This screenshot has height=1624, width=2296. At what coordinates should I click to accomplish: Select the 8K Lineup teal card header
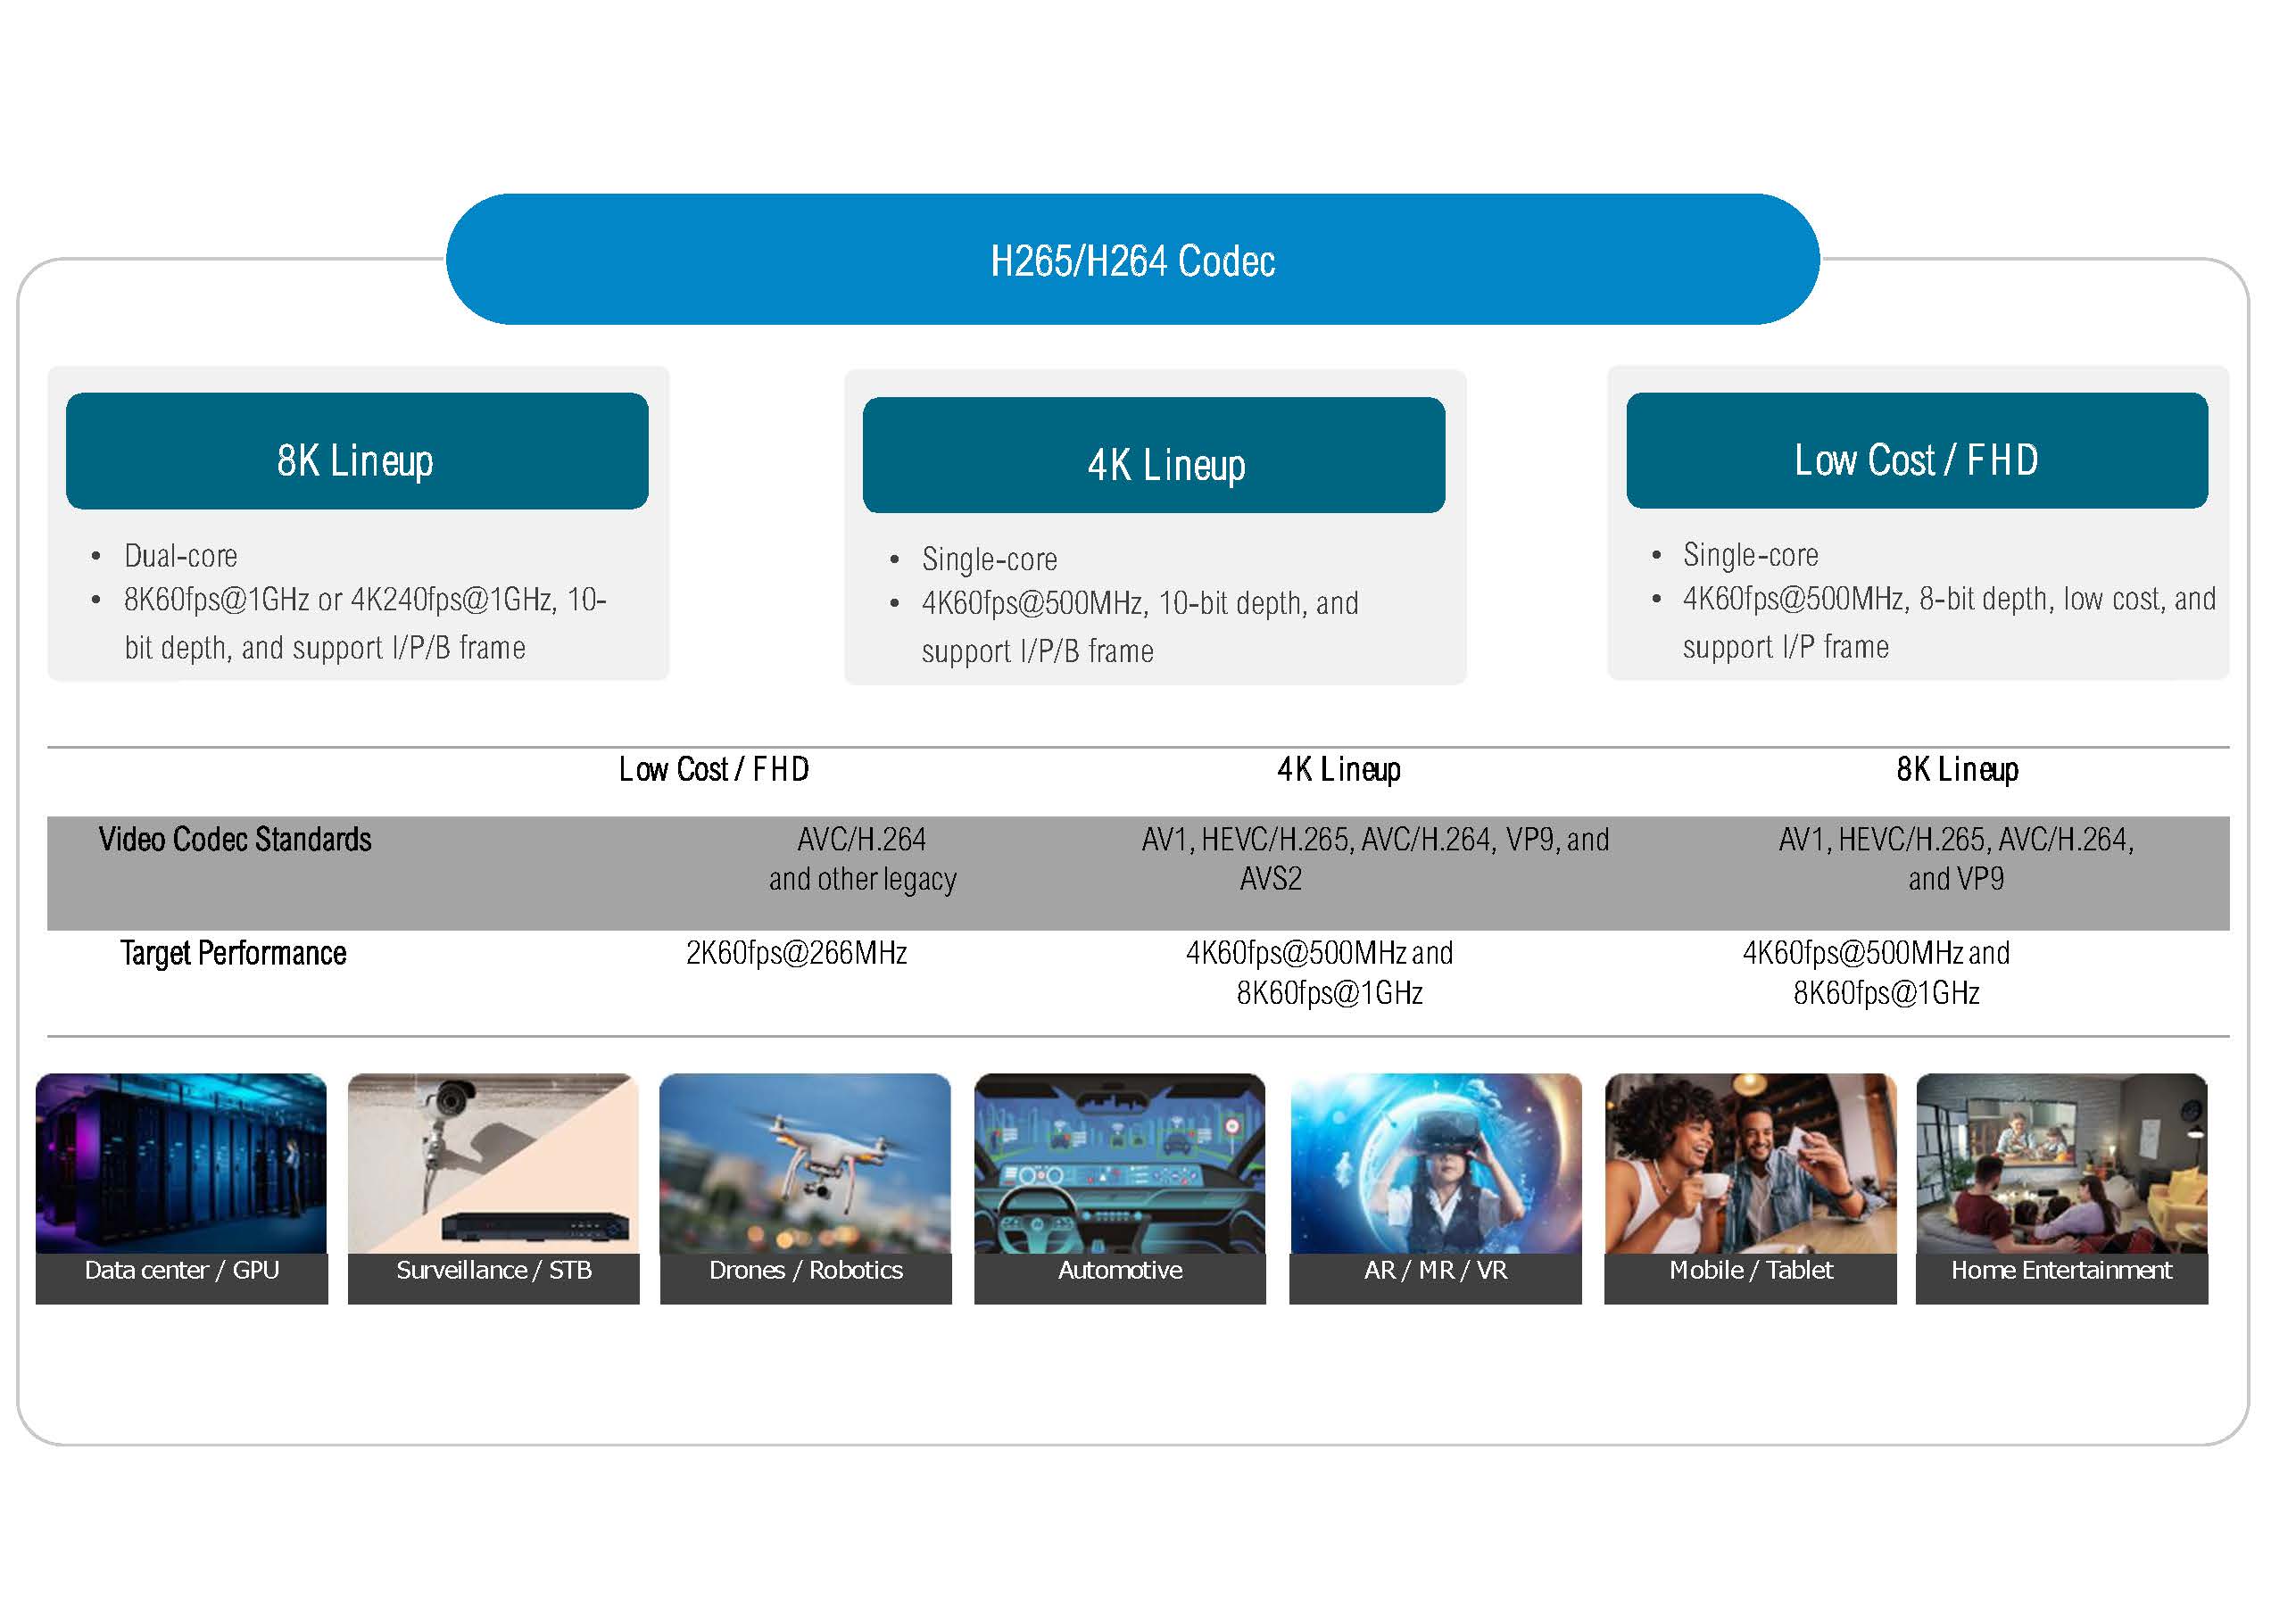click(356, 452)
